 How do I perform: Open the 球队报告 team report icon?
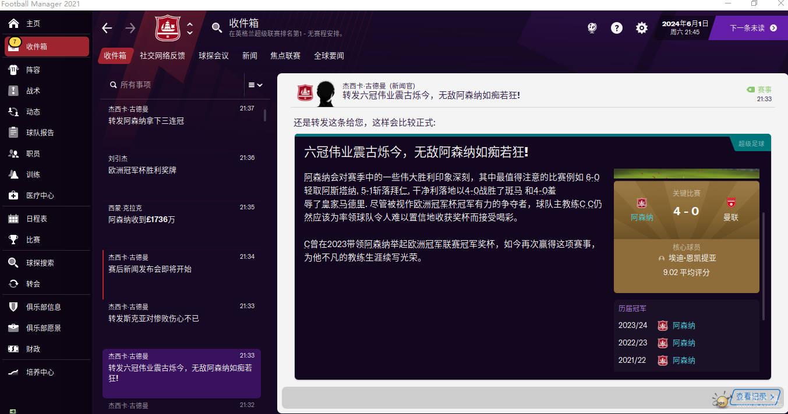(x=13, y=133)
